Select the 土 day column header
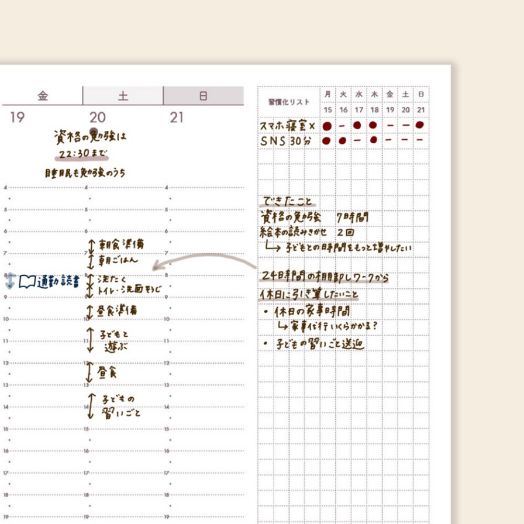524x524 pixels. [123, 96]
